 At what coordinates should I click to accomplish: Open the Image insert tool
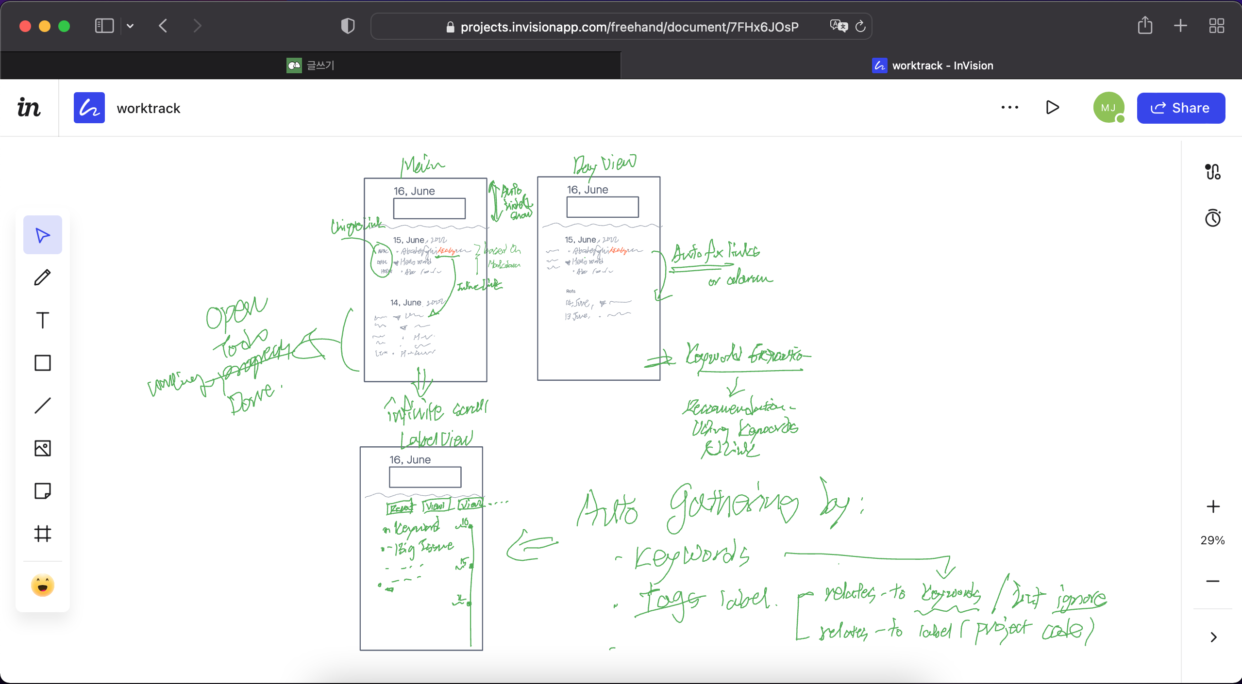tap(43, 448)
